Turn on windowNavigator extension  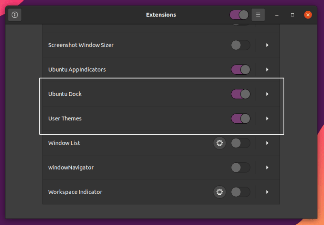click(x=241, y=167)
